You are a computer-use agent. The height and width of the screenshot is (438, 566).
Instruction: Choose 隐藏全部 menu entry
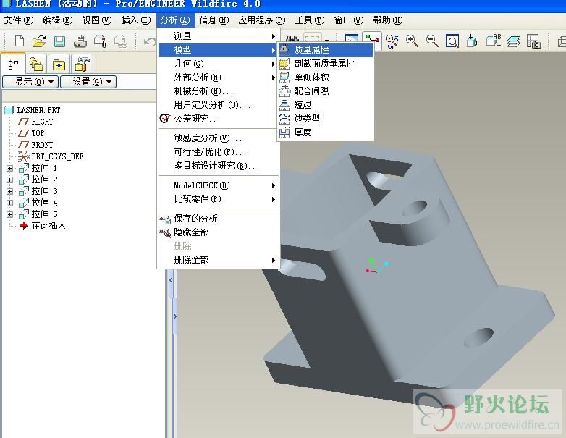(219, 232)
